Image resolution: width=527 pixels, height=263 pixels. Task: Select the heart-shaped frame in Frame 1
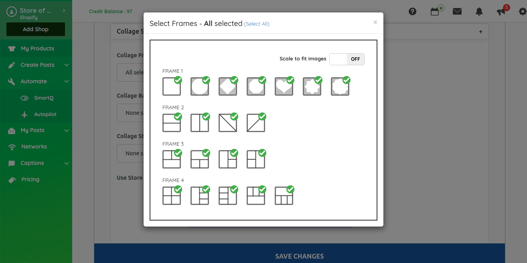pos(284,86)
